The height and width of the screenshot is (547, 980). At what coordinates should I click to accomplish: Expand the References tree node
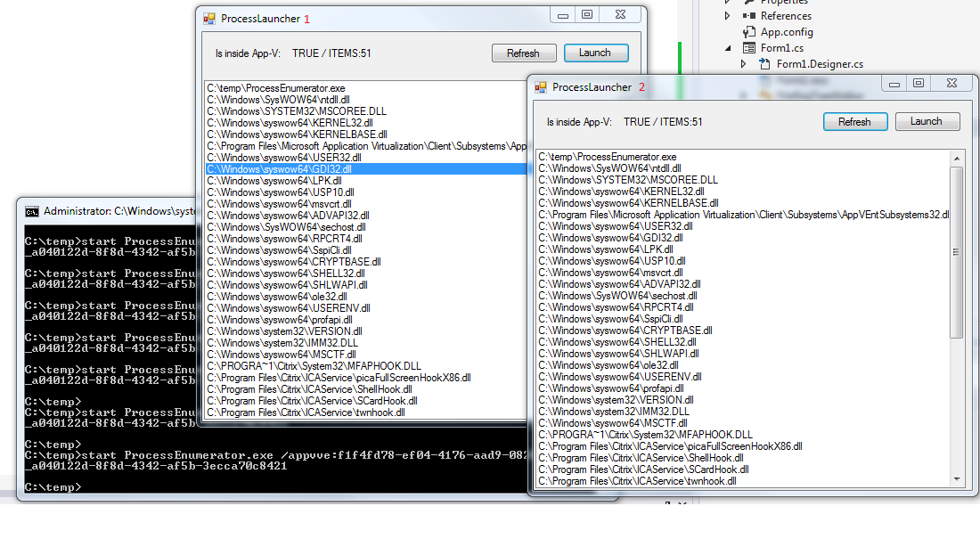[728, 16]
